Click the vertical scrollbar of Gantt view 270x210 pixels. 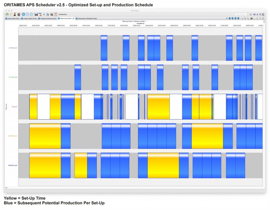[x=264, y=22]
